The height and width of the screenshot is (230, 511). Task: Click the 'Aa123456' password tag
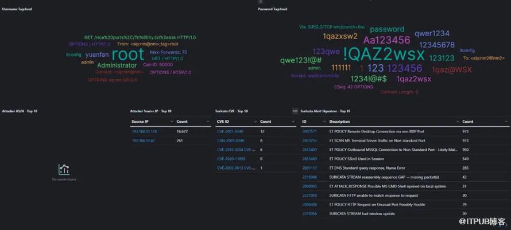(x=386, y=40)
